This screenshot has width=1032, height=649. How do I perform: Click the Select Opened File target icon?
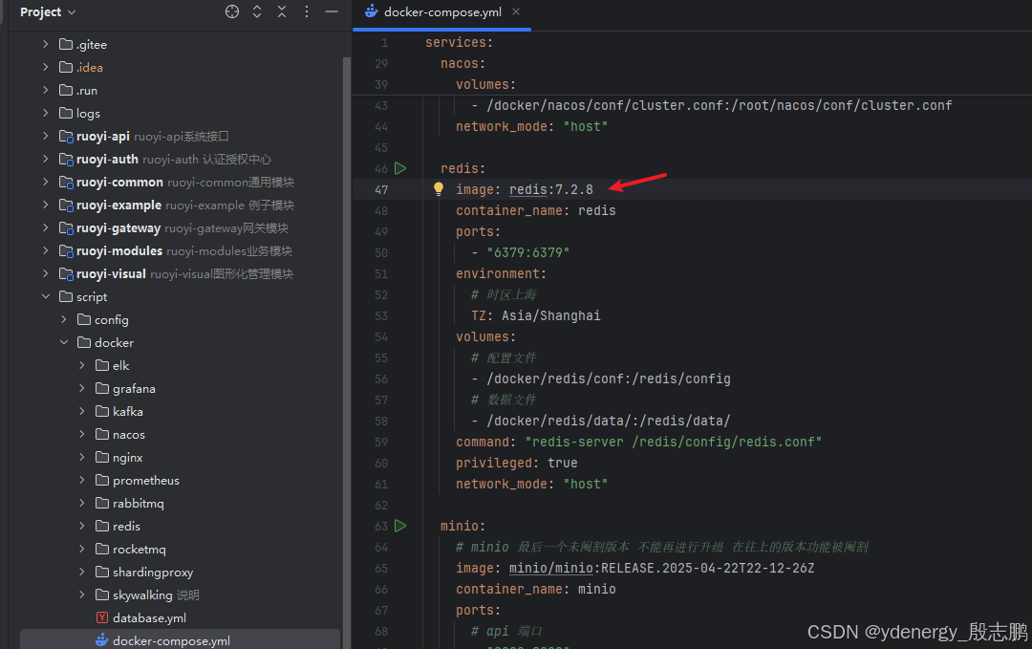(232, 12)
